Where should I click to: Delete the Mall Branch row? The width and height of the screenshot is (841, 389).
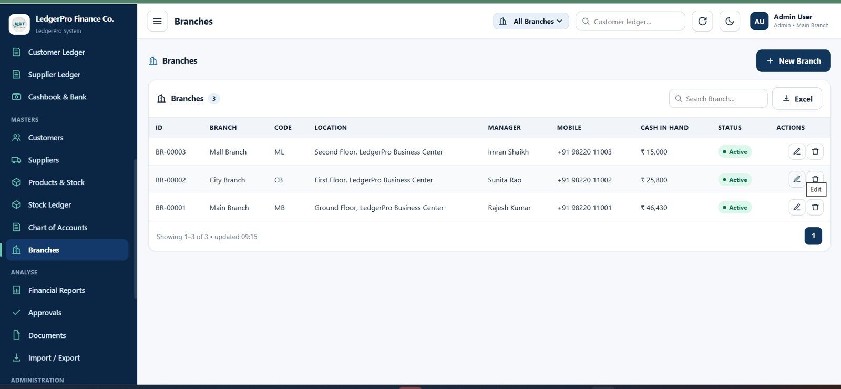(815, 152)
